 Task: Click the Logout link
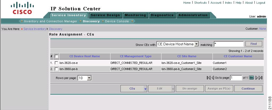tap(261, 3)
